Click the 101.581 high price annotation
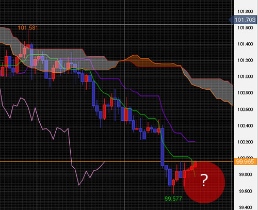Viewport: 258px width, 210px height. pos(28,28)
